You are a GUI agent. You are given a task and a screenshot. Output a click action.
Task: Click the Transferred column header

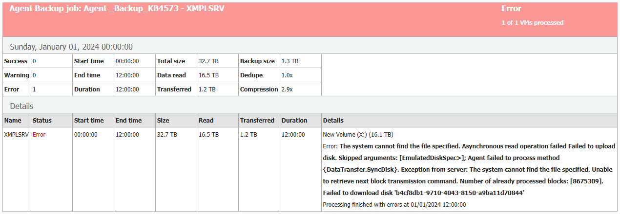(x=257, y=120)
